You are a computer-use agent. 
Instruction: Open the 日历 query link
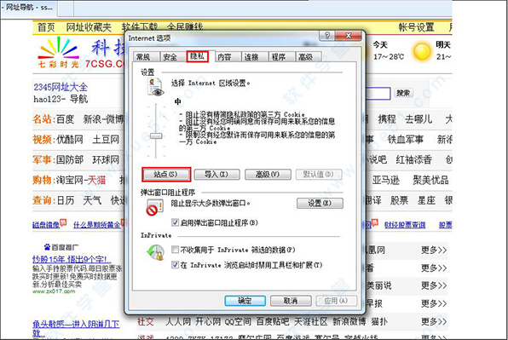point(66,200)
